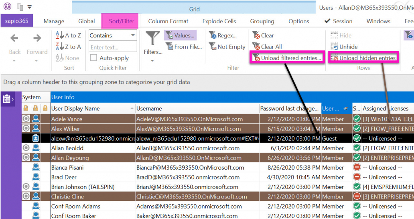The image size is (414, 219).
Task: Select the None sort option
Action: tap(67, 58)
